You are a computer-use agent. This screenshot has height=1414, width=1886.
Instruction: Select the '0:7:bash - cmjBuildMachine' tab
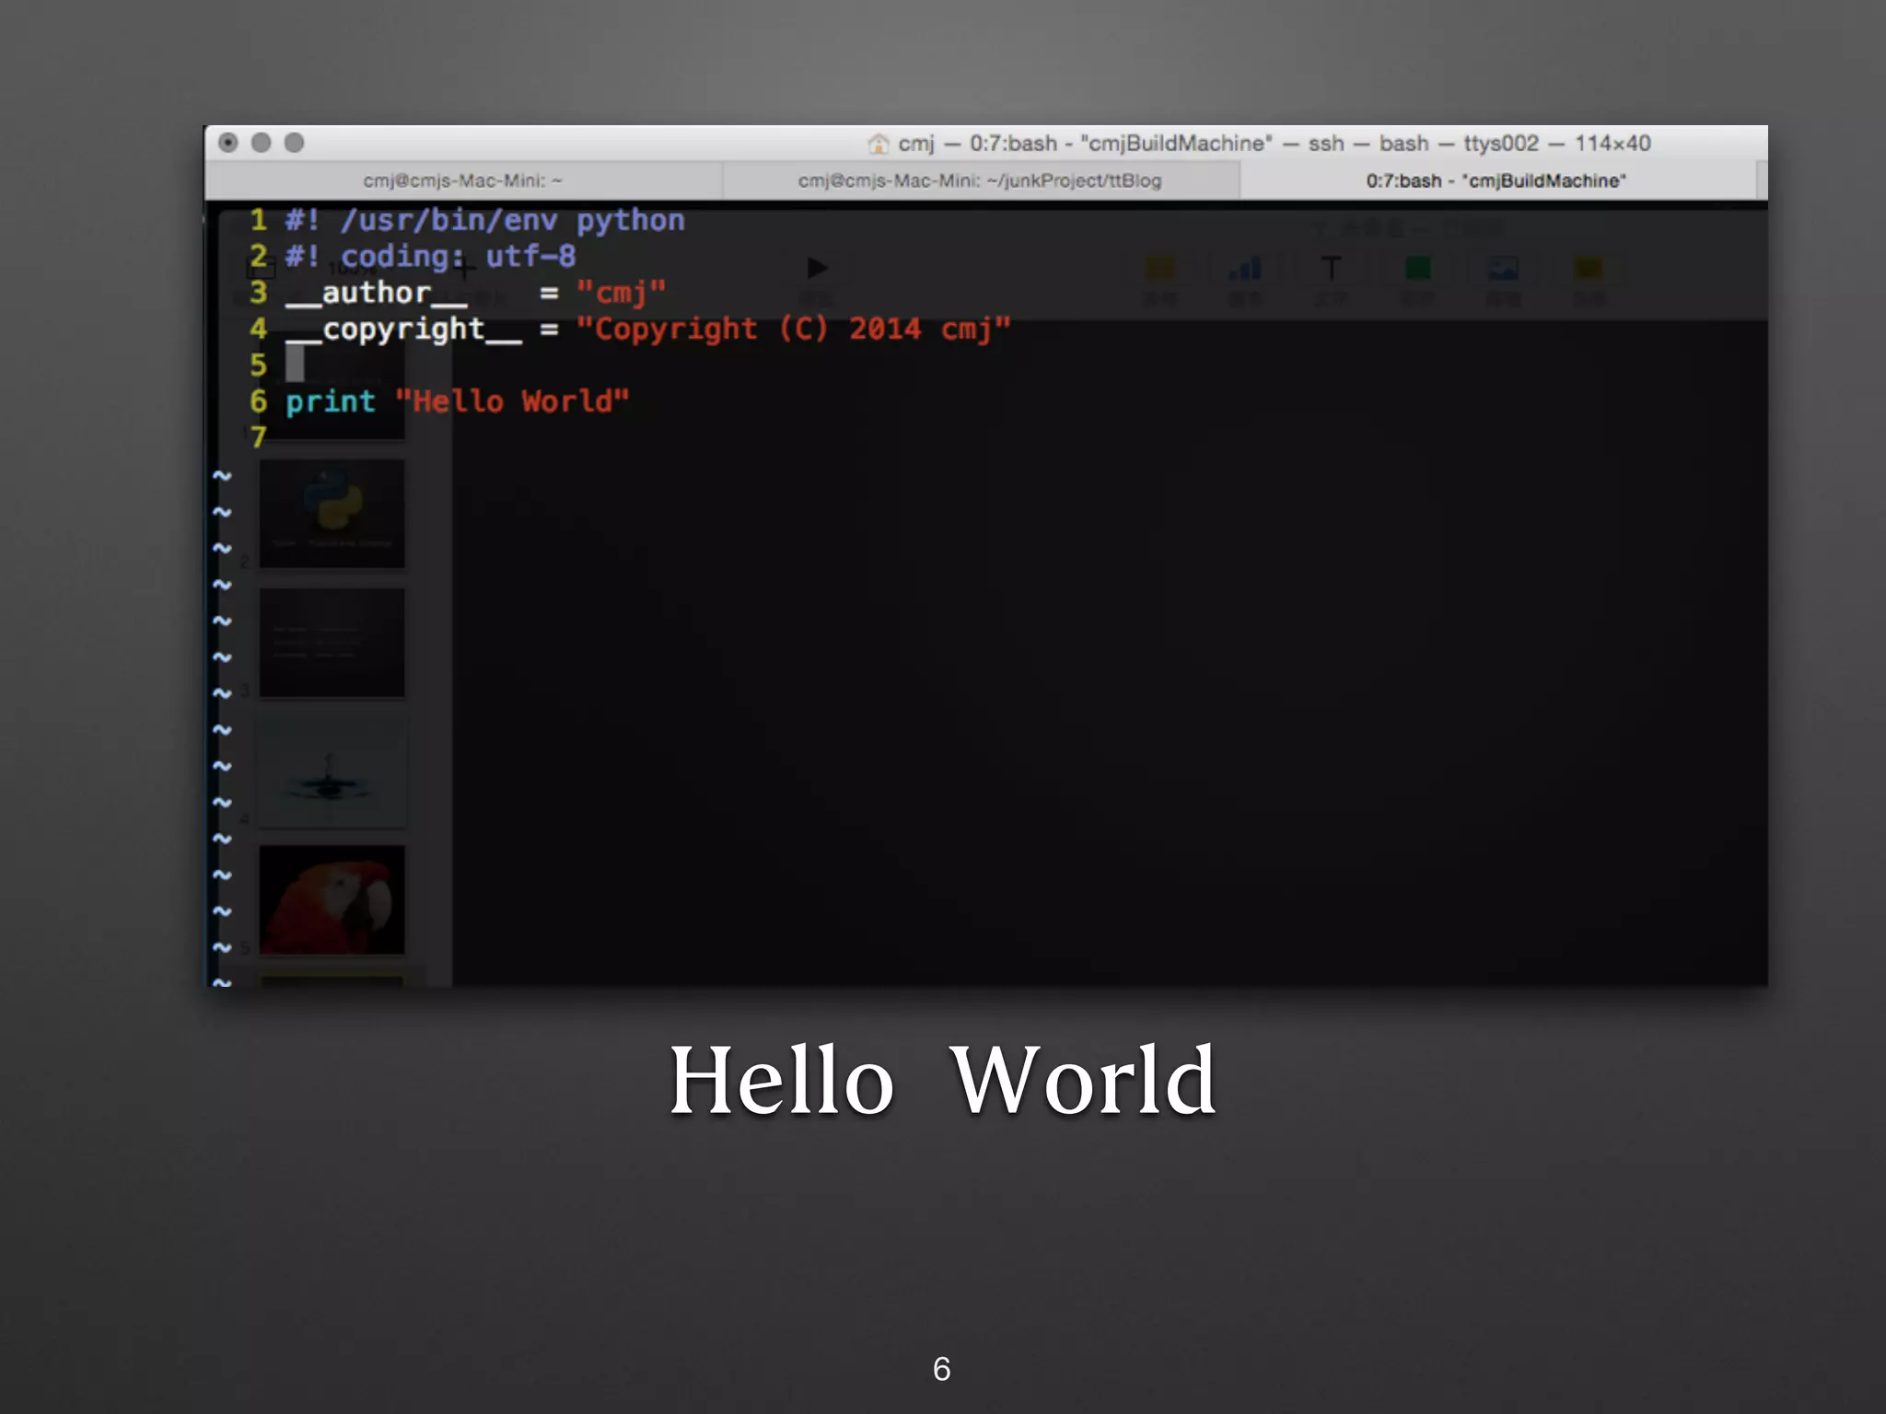pyautogui.click(x=1496, y=180)
